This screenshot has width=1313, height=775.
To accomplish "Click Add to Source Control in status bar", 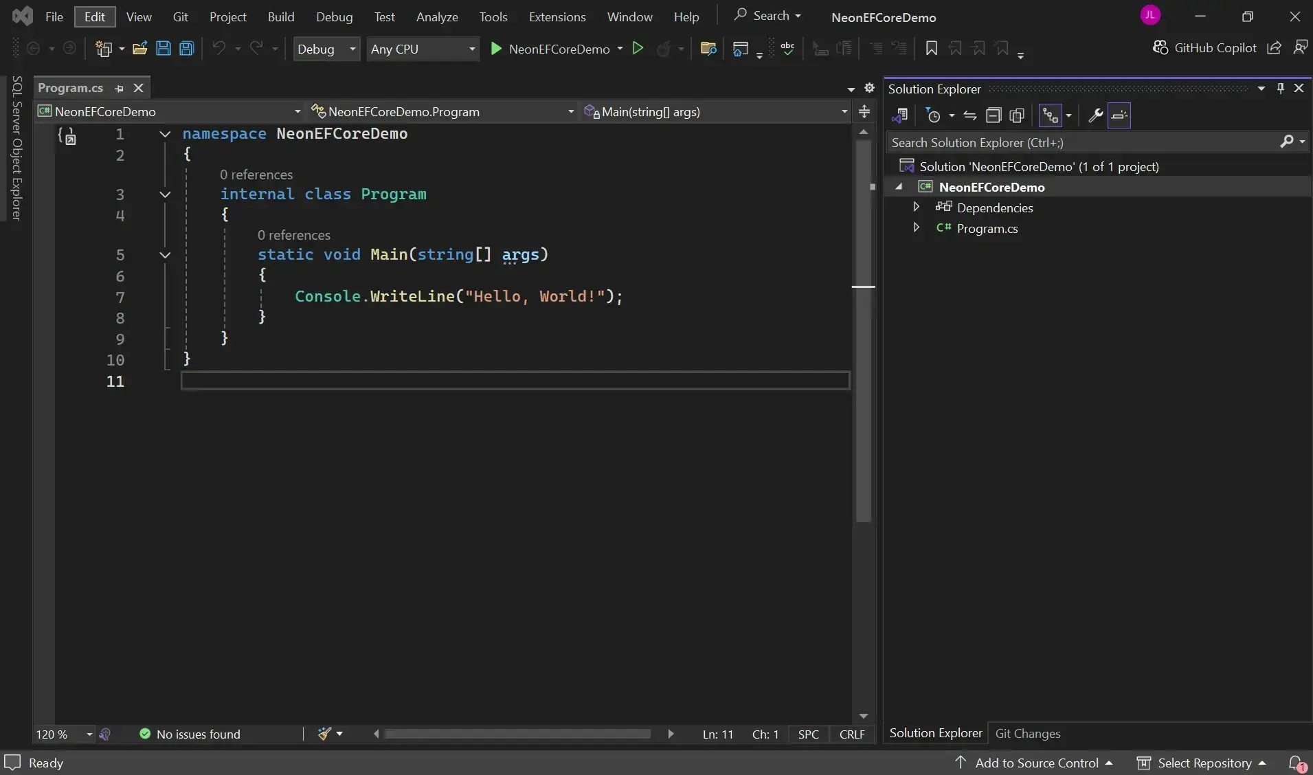I will click(x=1034, y=763).
